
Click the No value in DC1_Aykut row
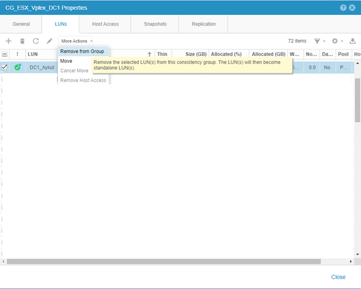tap(327, 67)
